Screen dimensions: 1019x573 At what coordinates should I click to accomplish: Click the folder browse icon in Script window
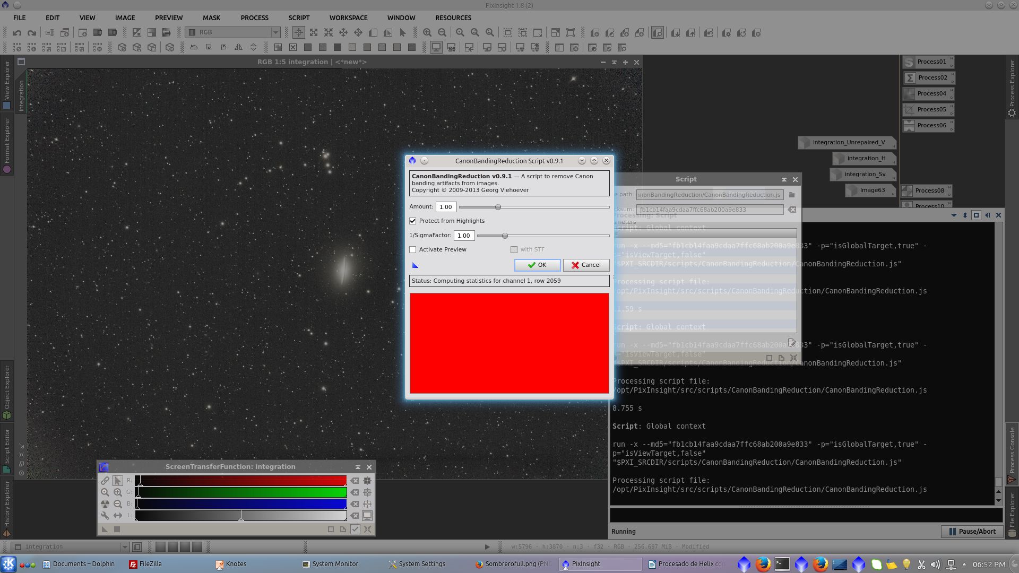[792, 195]
